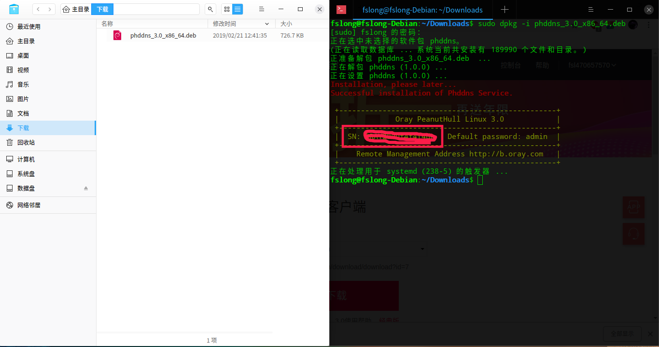Switch to icon grid view
Screen dimensions: 659x347
coord(227,9)
